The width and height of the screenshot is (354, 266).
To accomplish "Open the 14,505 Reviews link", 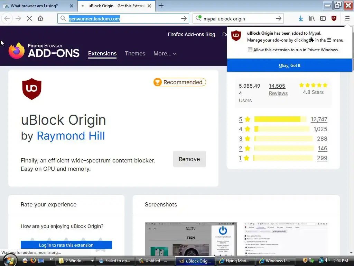I will 278,90.
